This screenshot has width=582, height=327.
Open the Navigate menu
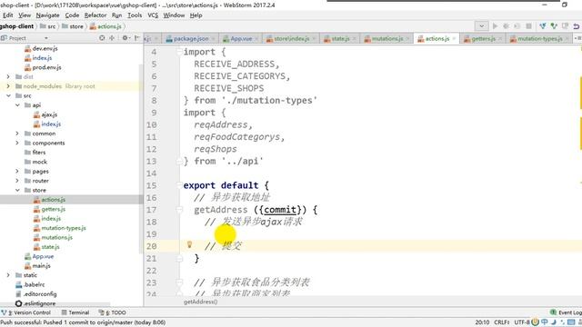click(x=47, y=15)
